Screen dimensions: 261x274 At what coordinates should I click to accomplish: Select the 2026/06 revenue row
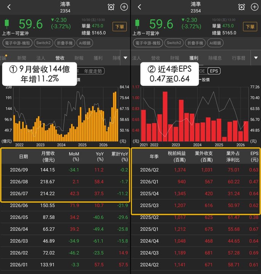point(65,205)
